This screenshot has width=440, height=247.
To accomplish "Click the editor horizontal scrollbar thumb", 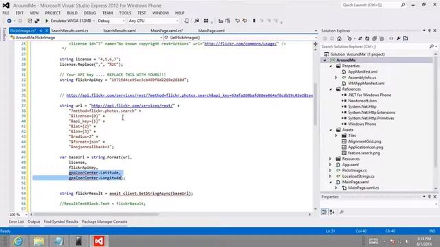I will [x=96, y=215].
